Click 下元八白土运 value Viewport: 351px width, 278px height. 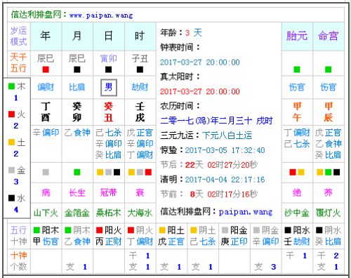coord(227,135)
